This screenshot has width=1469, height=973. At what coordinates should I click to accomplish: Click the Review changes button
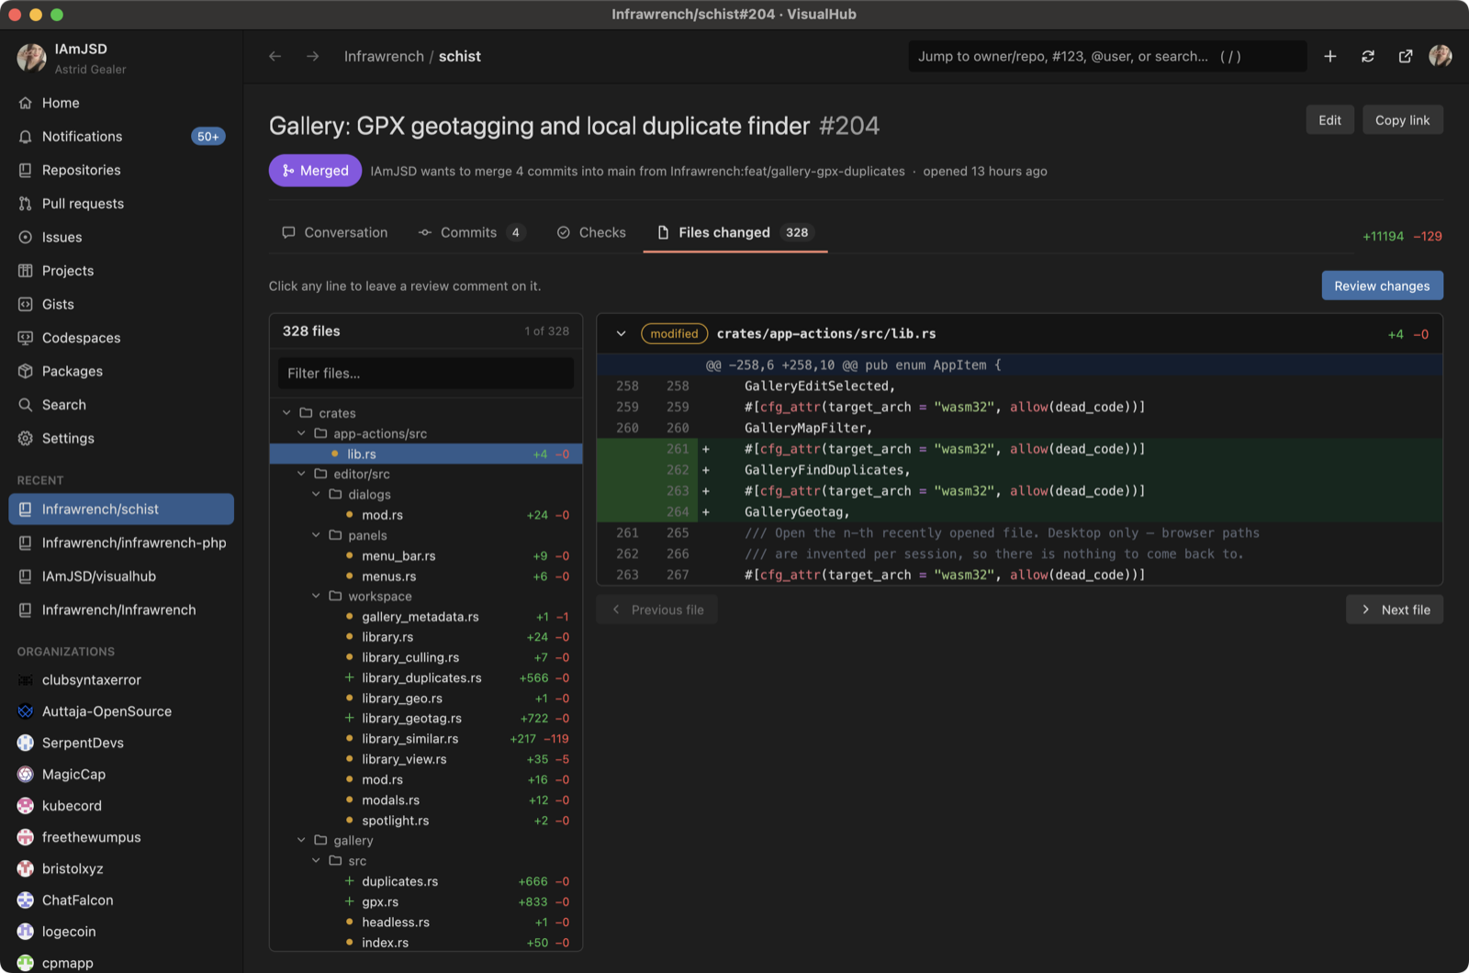pos(1382,285)
